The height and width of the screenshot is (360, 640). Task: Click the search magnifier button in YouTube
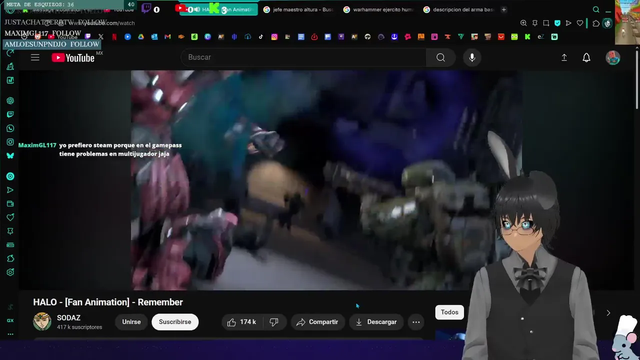pos(440,57)
